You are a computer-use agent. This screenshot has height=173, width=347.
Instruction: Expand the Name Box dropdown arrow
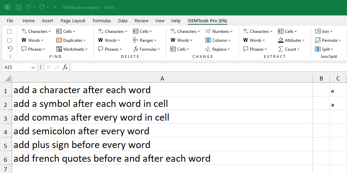(33, 67)
